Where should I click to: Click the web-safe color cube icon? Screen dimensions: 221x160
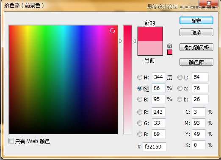(169, 46)
